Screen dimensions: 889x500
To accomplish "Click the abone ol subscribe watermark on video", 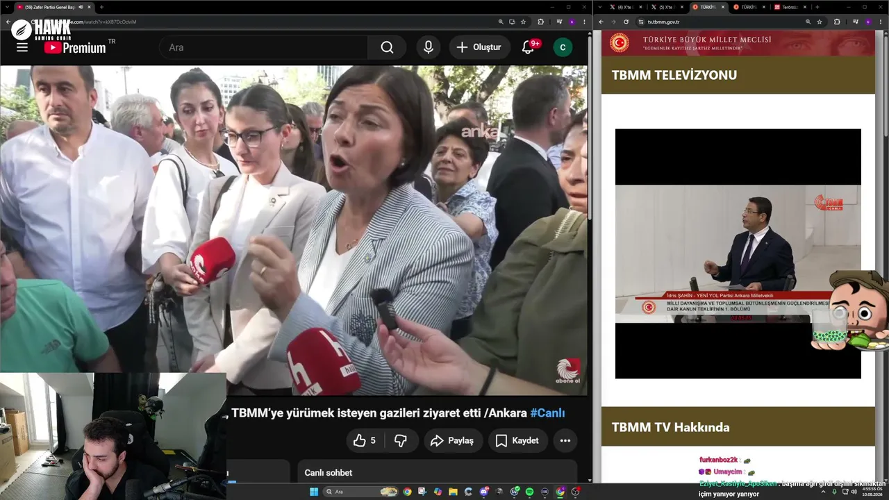I will [568, 371].
